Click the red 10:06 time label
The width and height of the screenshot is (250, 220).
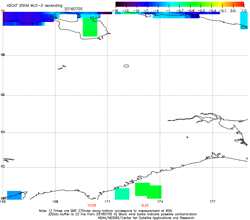tap(92, 205)
